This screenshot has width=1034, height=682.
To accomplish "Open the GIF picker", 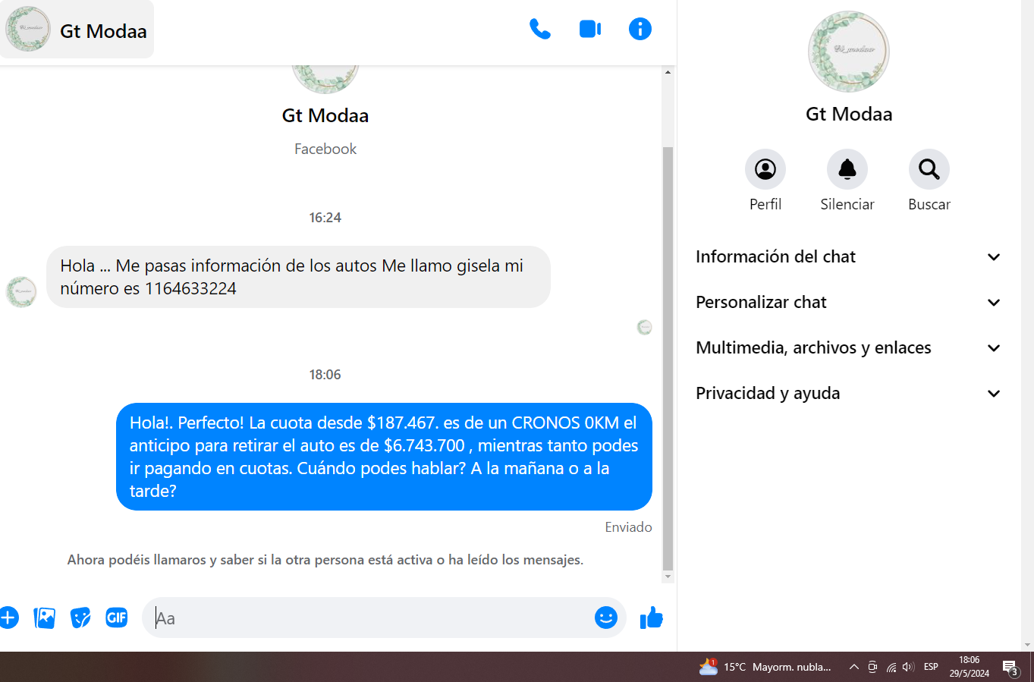I will (x=117, y=618).
